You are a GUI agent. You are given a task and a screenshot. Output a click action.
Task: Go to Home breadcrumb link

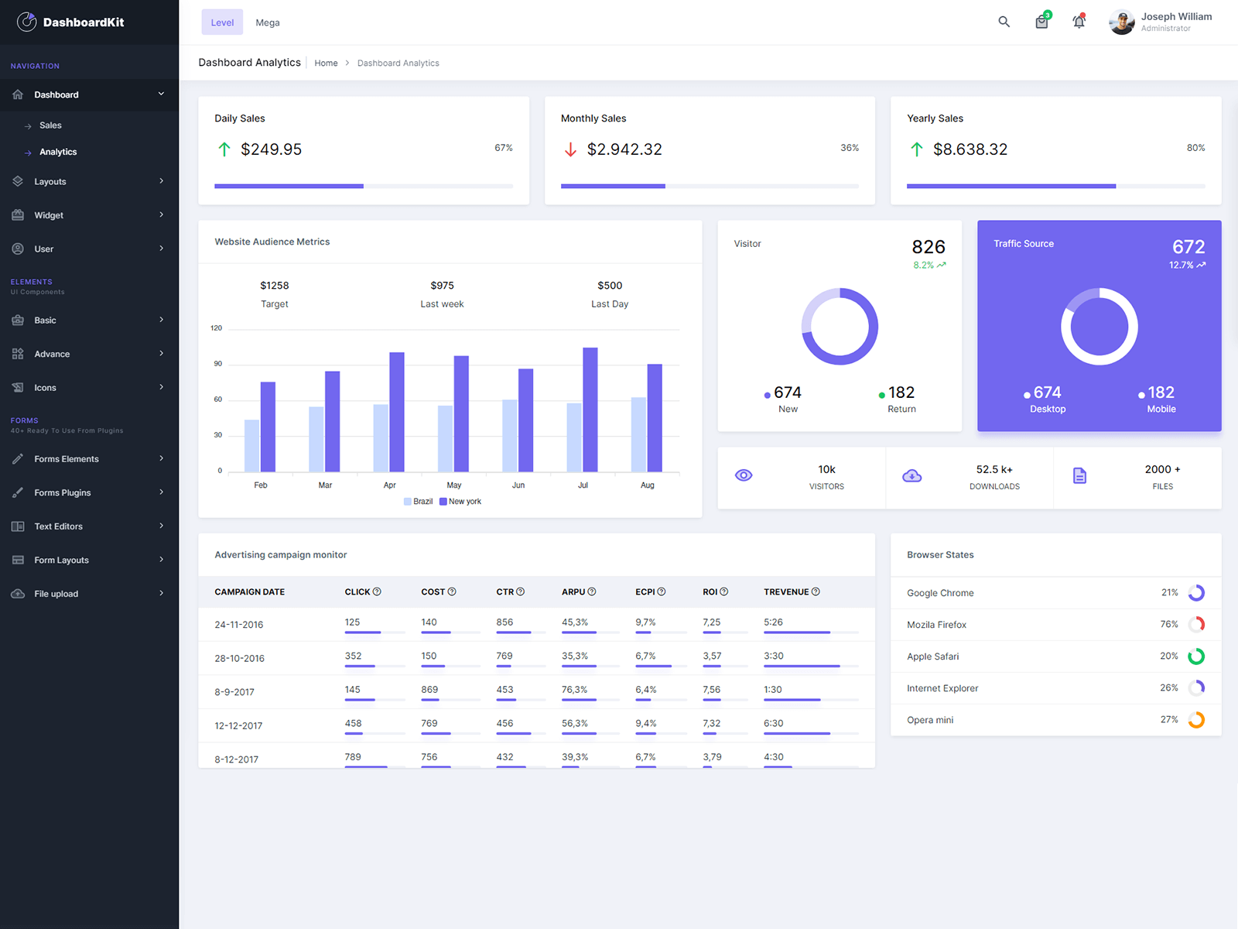[326, 63]
